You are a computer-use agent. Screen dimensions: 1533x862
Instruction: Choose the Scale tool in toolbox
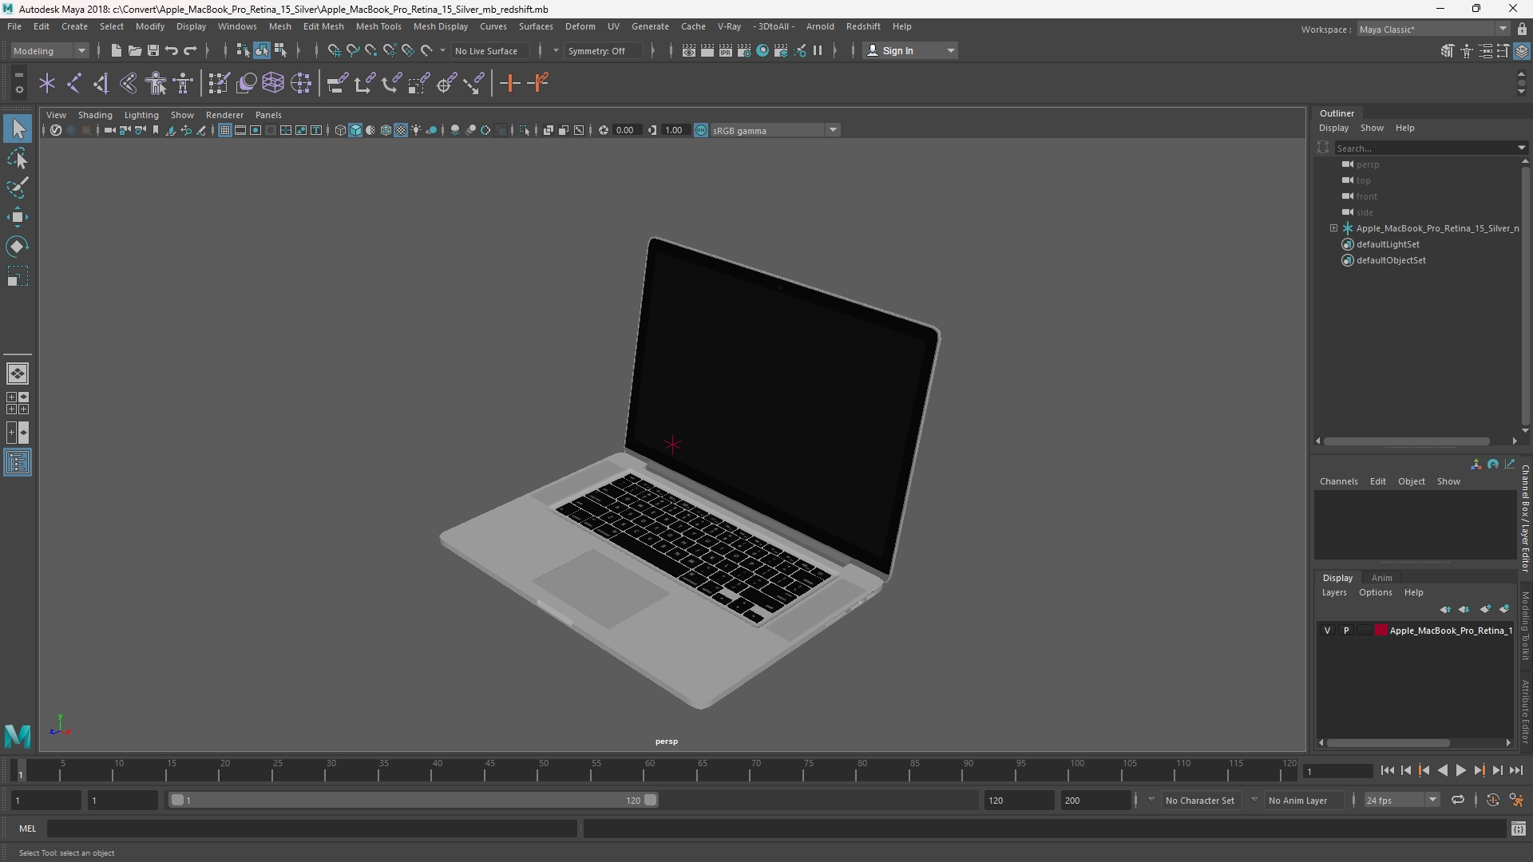pyautogui.click(x=18, y=276)
